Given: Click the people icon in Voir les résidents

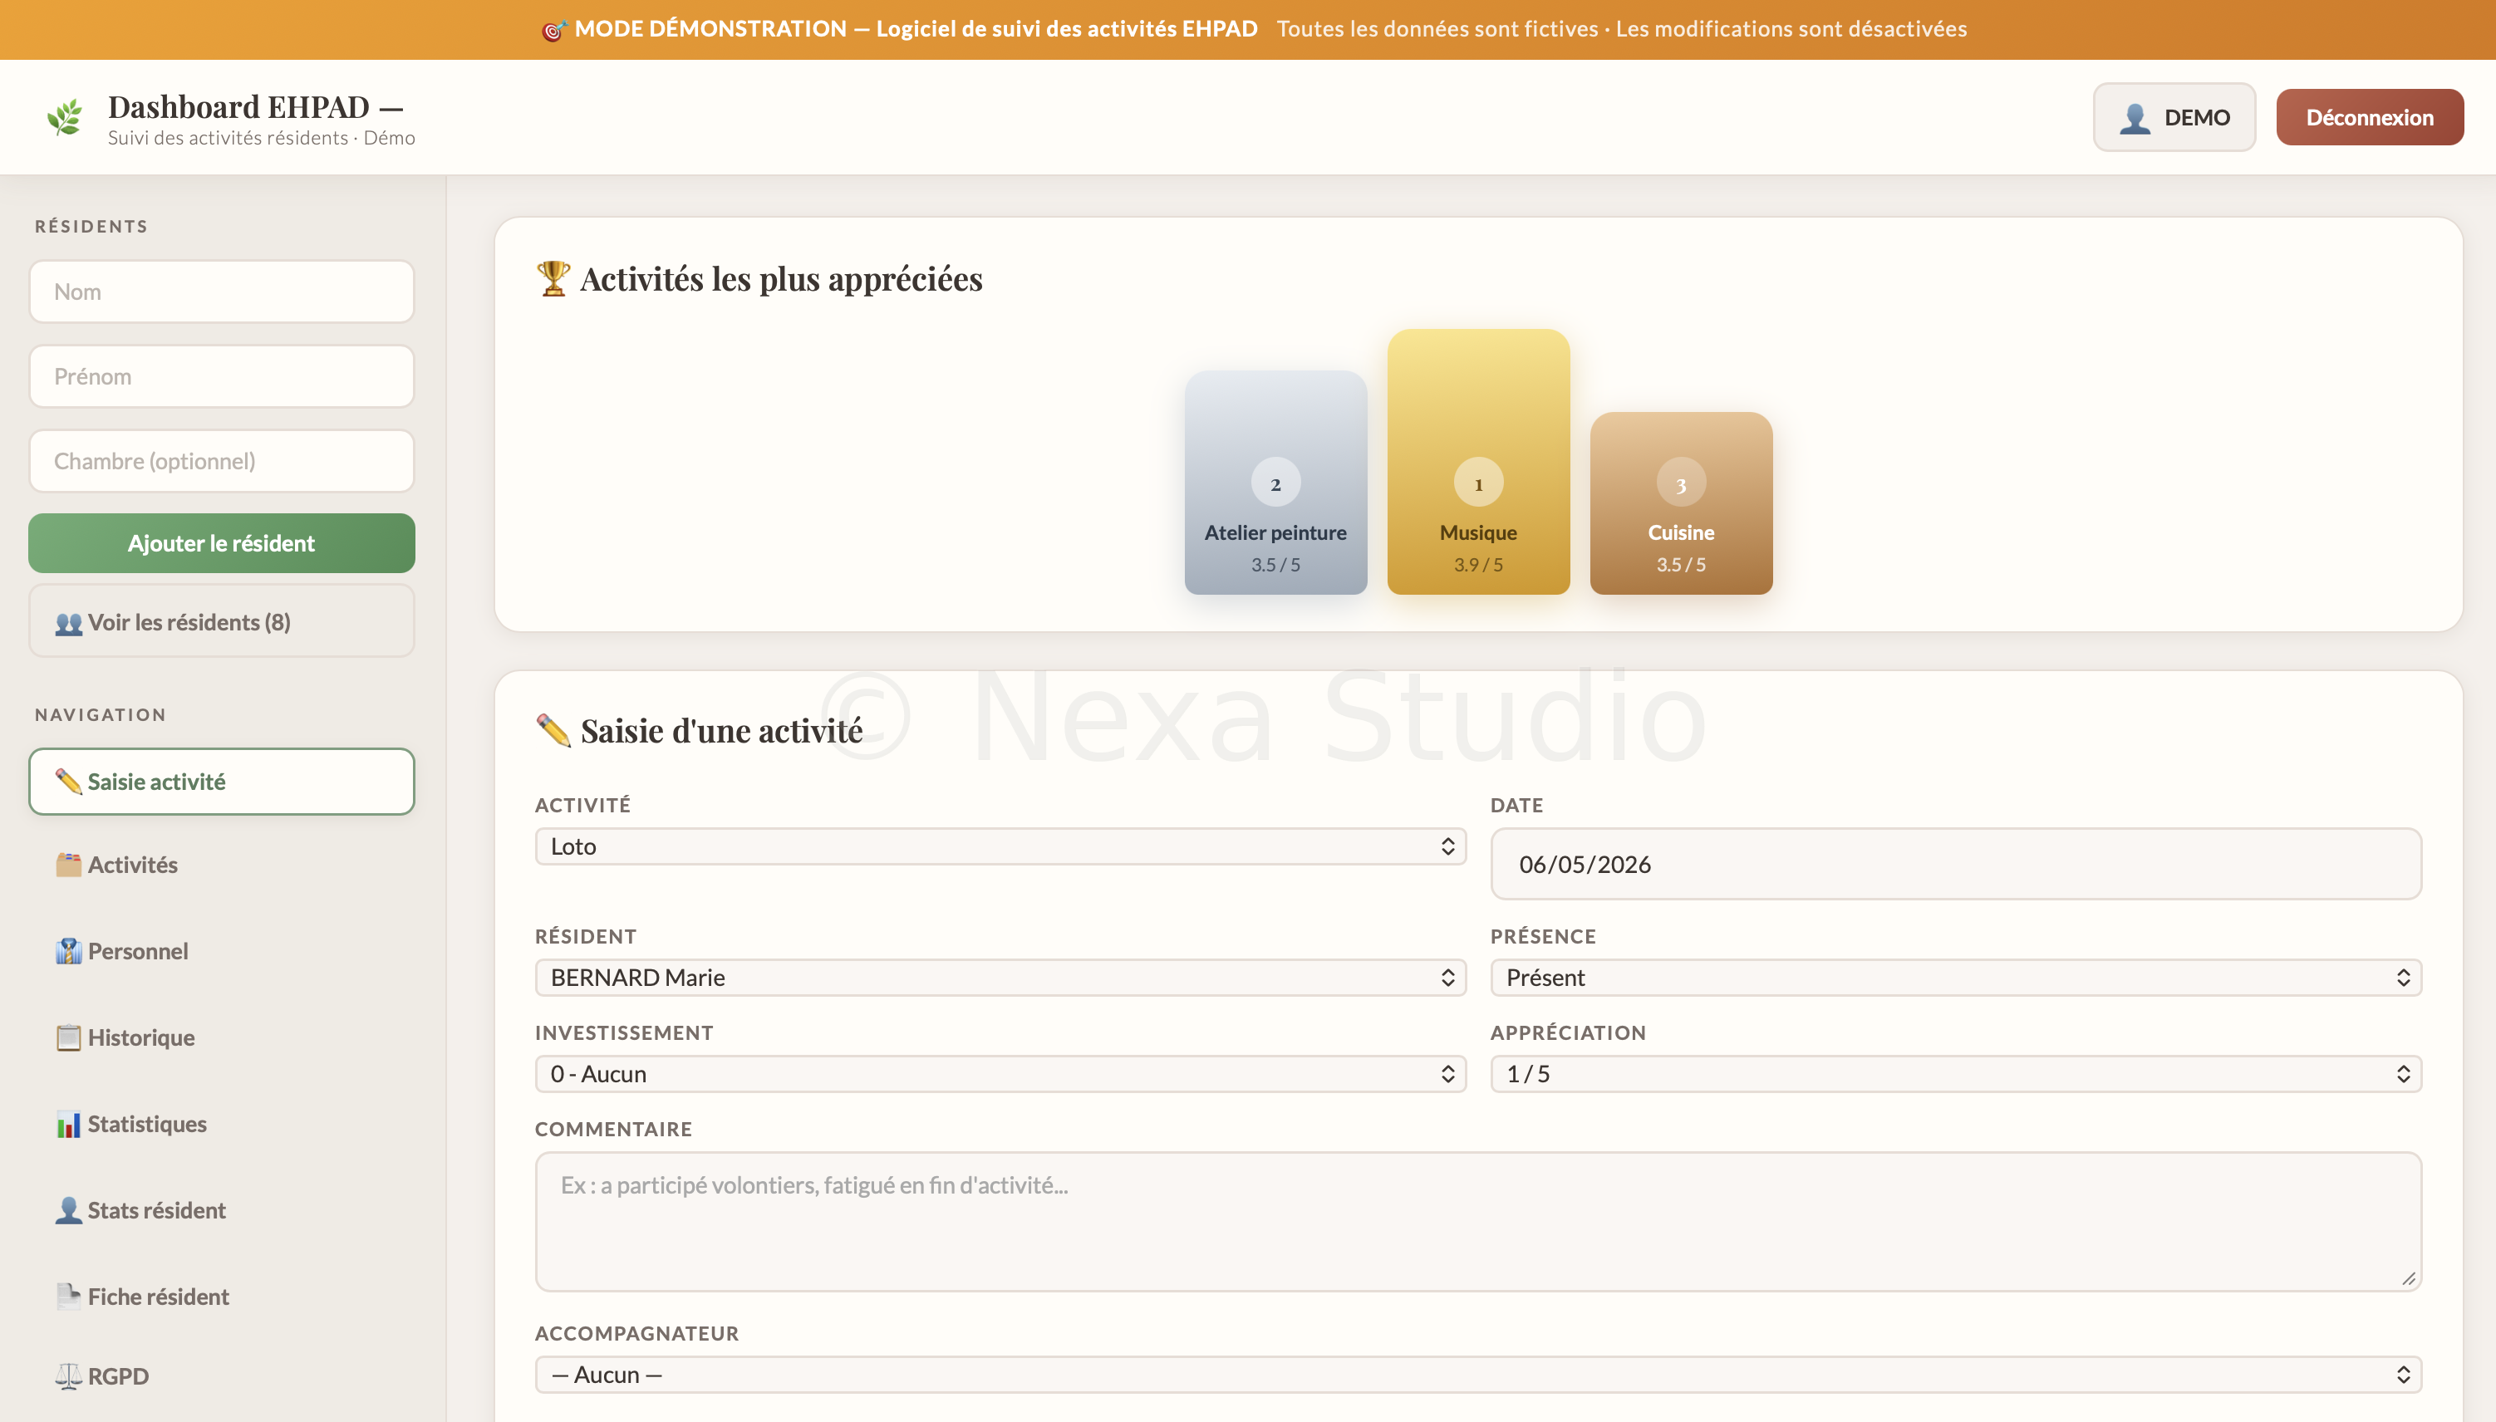Looking at the screenshot, I should pyautogui.click(x=68, y=623).
